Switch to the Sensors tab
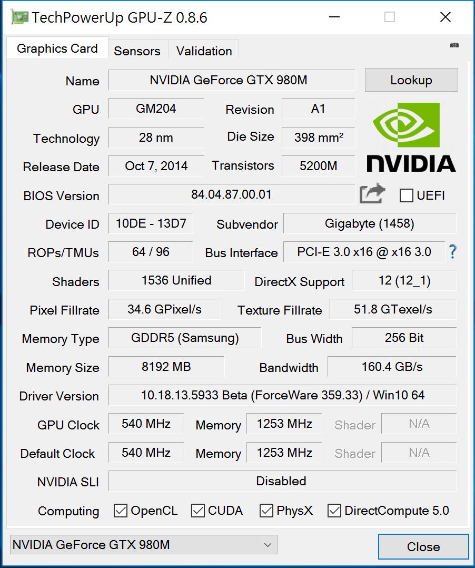The height and width of the screenshot is (568, 475). (137, 51)
